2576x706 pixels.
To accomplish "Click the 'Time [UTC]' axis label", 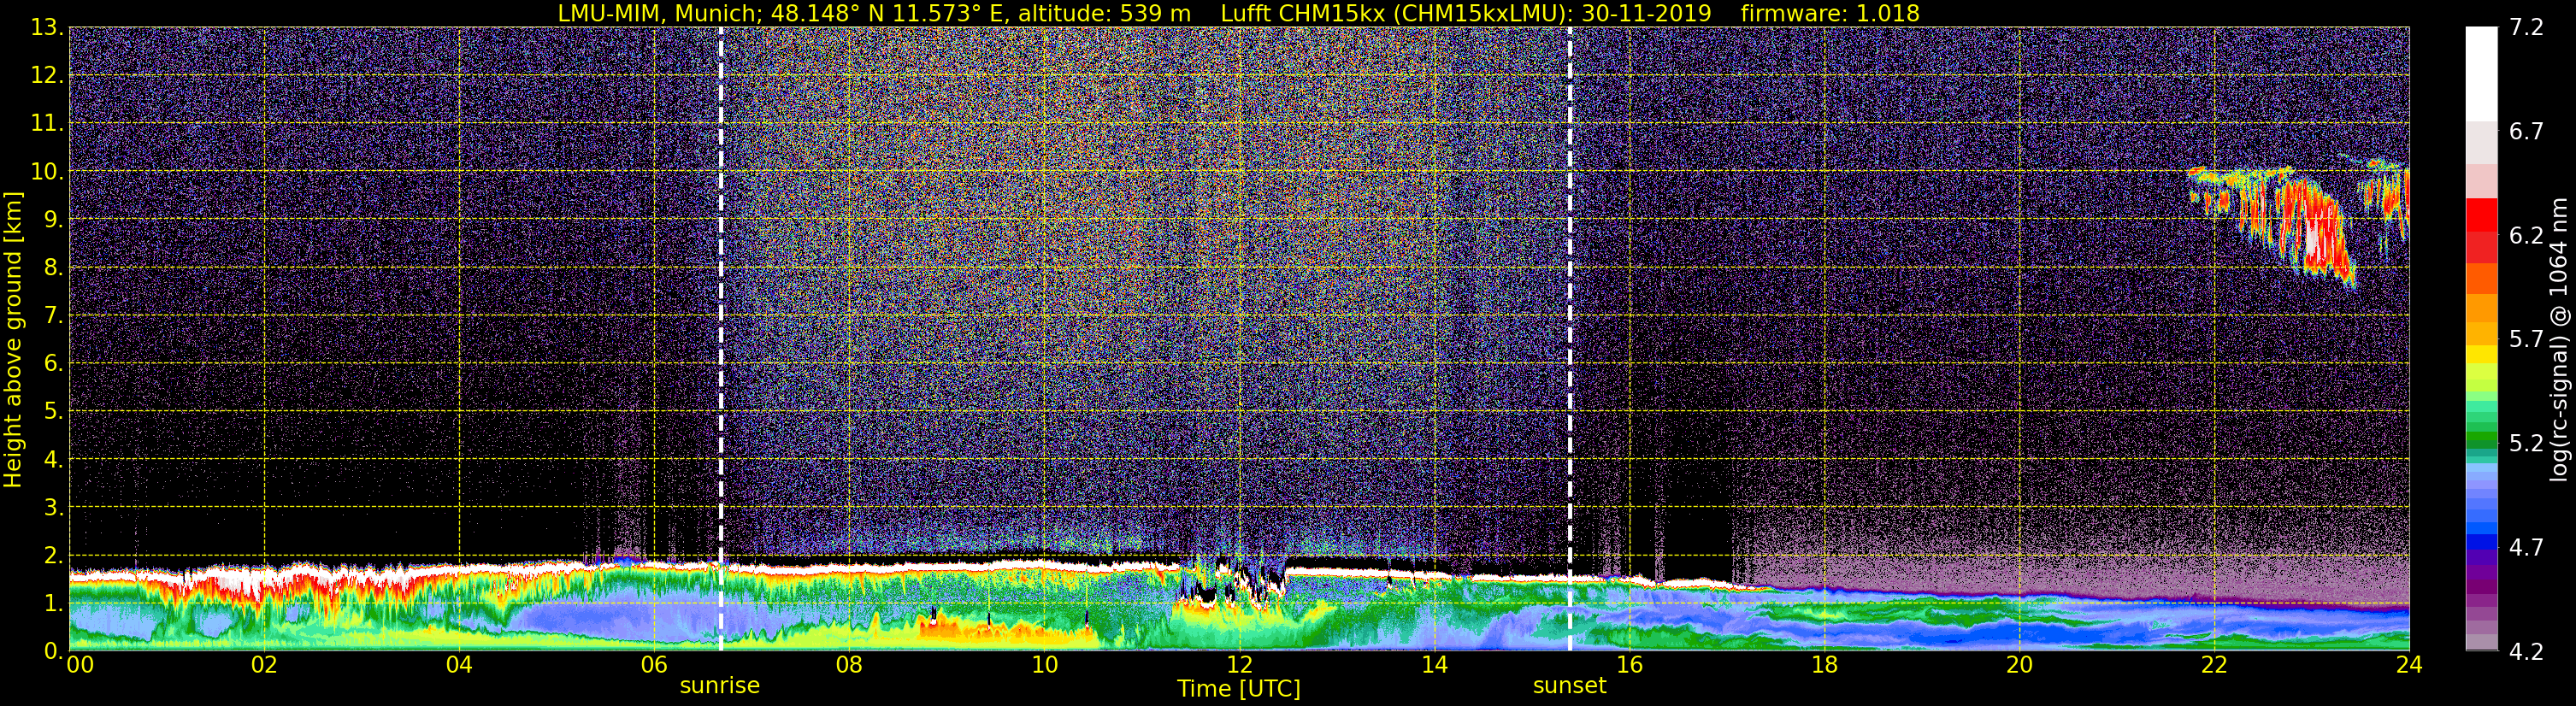I will click(x=1239, y=689).
